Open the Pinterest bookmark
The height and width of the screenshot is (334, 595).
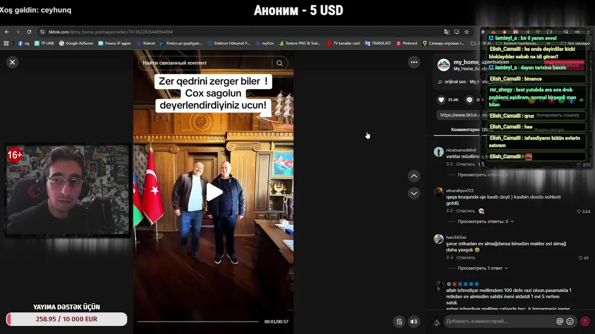[x=407, y=43]
